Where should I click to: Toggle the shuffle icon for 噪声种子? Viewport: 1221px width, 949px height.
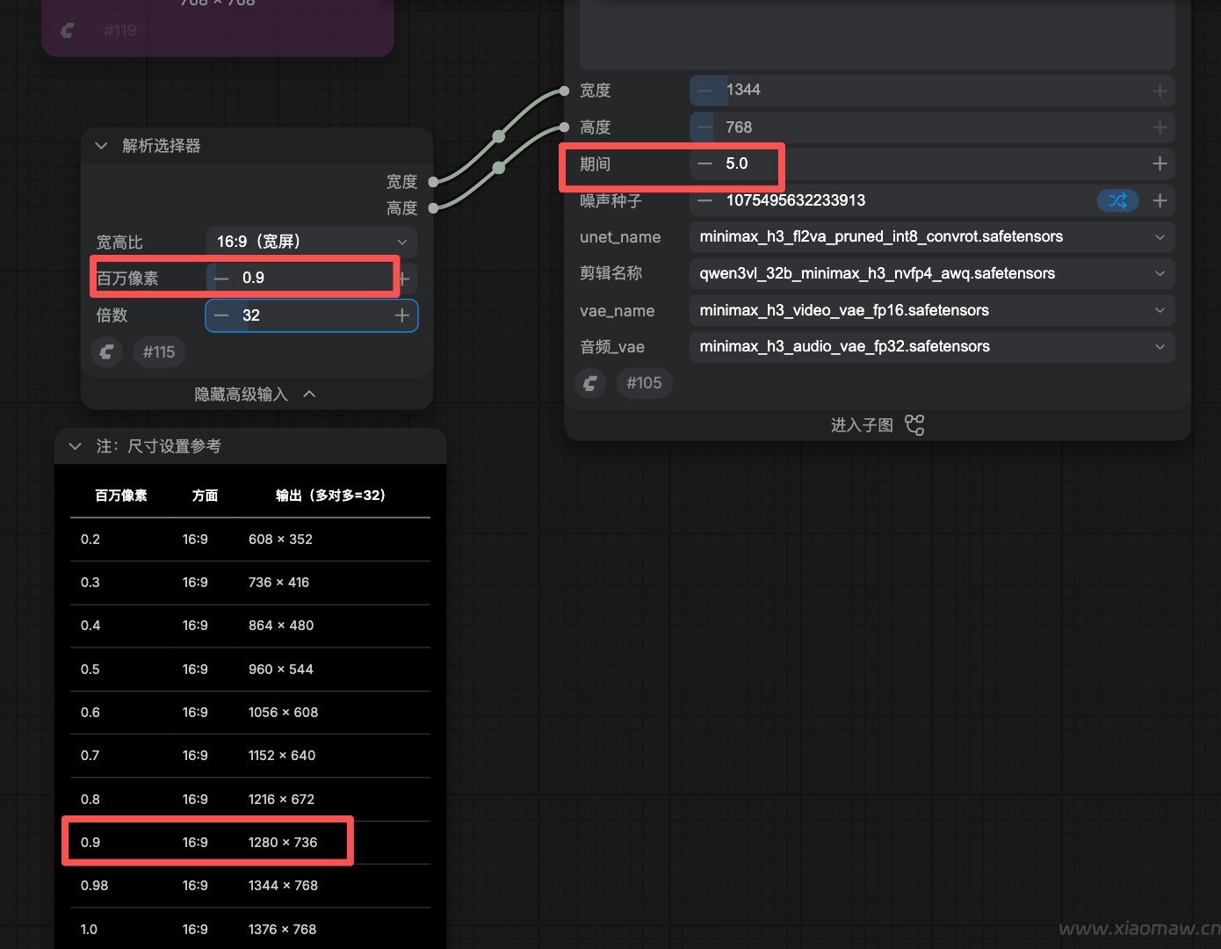pos(1117,200)
